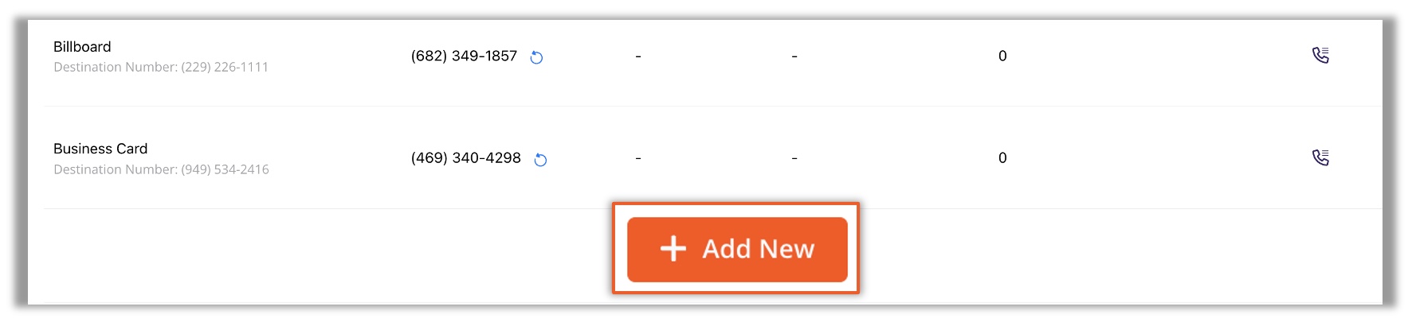Click destination number (949) 534-2416
Viewport: 1412px width, 326px height.
(x=225, y=169)
